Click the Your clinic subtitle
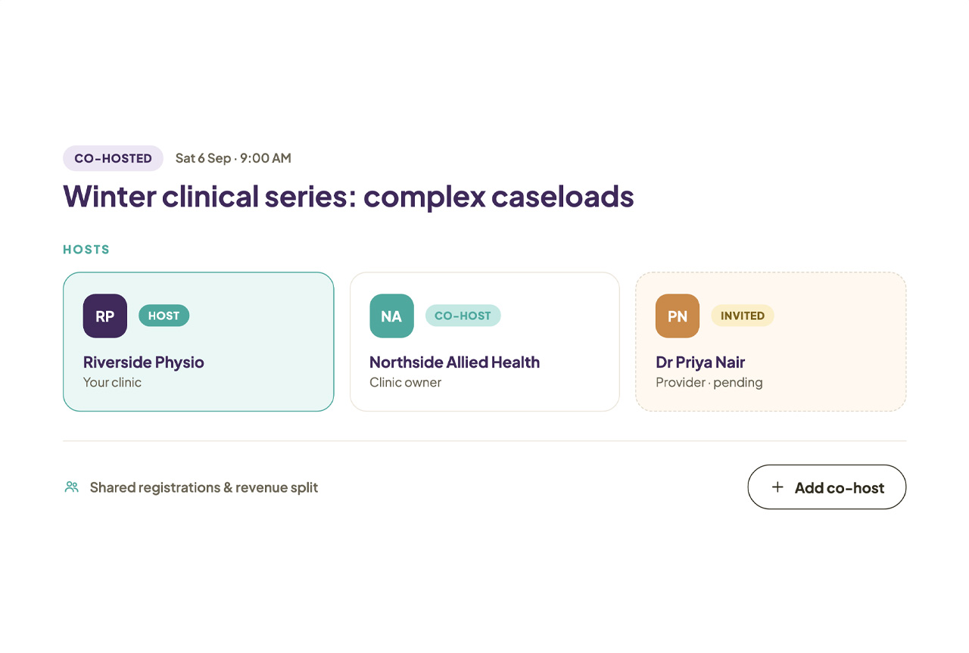This screenshot has height=653, width=969. (112, 382)
